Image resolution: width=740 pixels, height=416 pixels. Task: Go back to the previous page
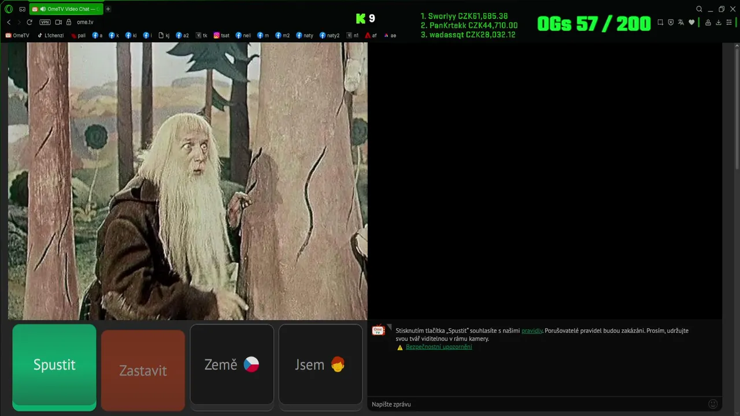[x=9, y=22]
